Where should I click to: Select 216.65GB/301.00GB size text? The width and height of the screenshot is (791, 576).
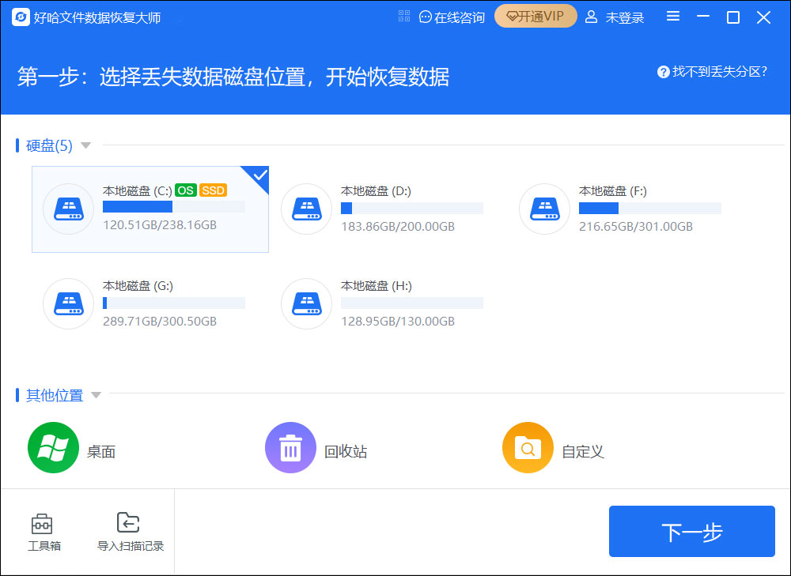tap(636, 226)
